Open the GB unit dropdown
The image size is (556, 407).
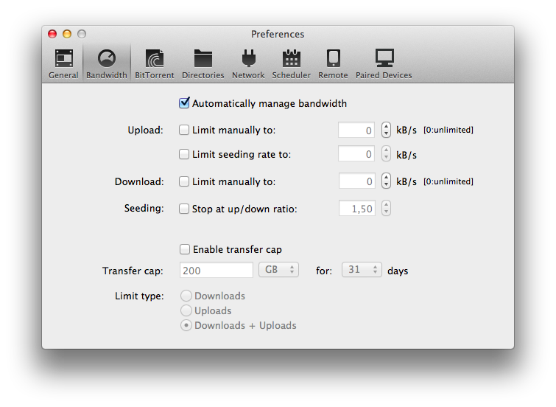click(278, 270)
